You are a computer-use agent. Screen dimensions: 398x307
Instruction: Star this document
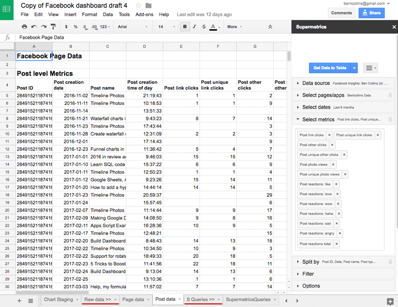(x=138, y=5)
